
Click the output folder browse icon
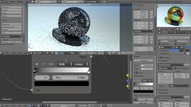[188, 38]
